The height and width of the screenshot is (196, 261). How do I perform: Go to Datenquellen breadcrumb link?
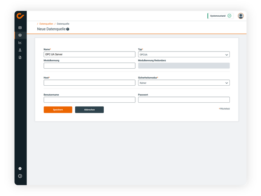coord(46,24)
